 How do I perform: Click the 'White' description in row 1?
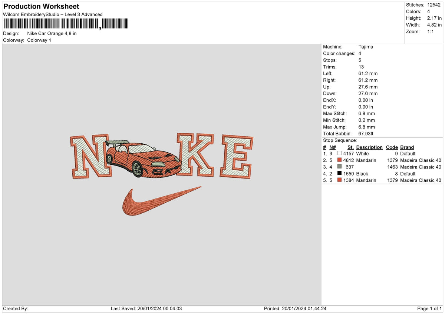click(x=362, y=153)
